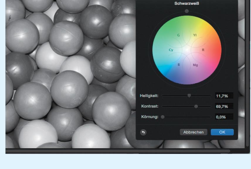The image size is (251, 169).
Task: Click the Schwarzweiß panel title
Action: 187,3
